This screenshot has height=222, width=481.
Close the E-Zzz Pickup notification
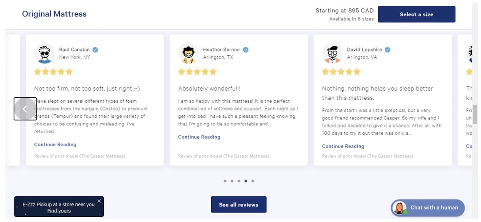(x=99, y=201)
